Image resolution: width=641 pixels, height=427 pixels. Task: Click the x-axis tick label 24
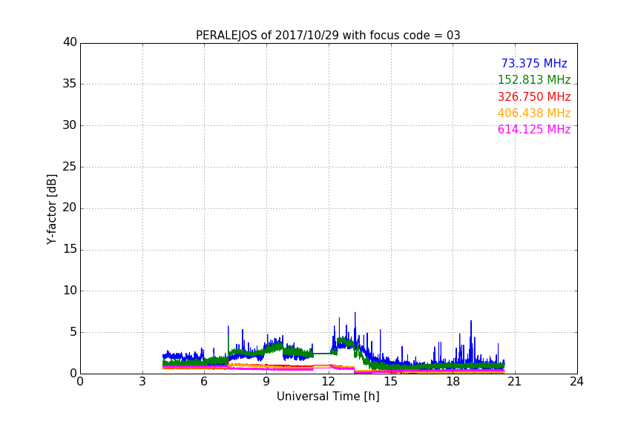[x=576, y=382]
